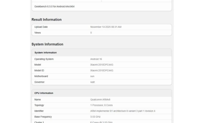Click the 'Operating System' label
Image resolution: width=204 pixels, height=123 pixels.
[x=44, y=59]
